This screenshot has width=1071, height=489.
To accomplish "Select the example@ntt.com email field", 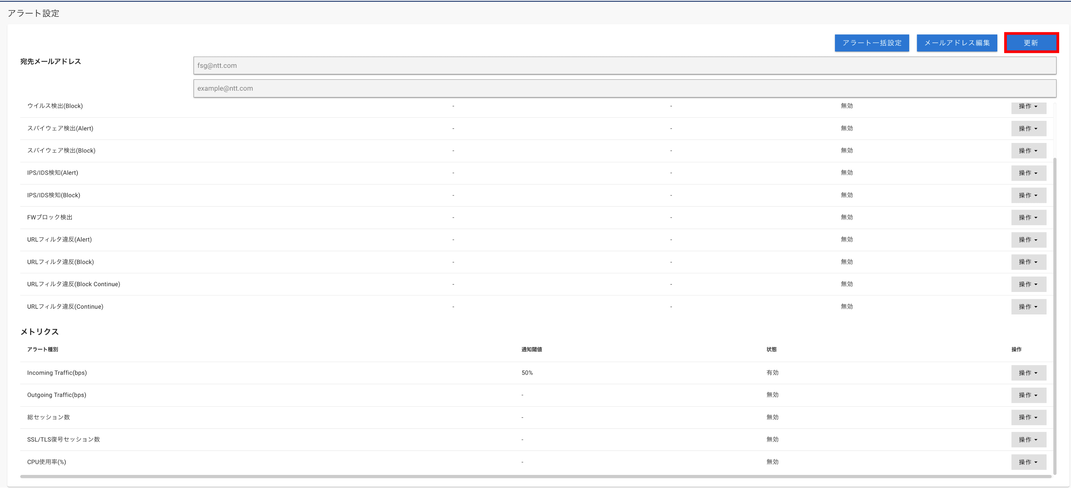I will [625, 88].
